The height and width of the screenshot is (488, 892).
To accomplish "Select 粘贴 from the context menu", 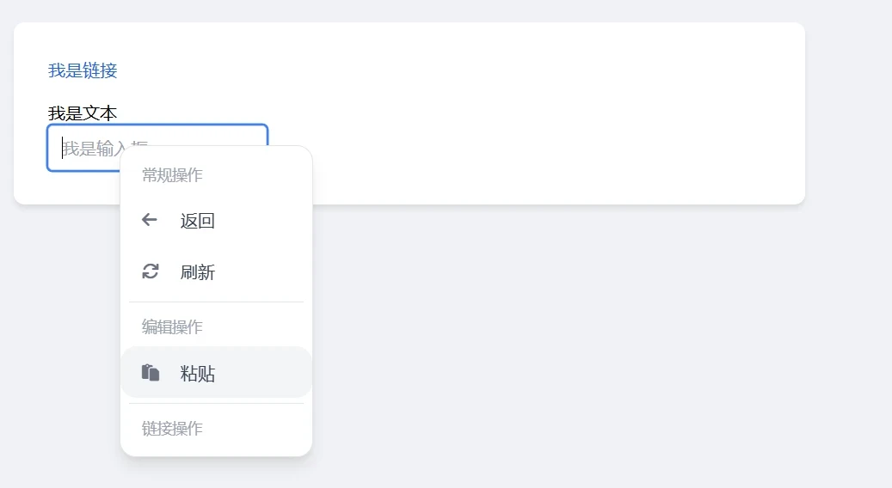I will (216, 373).
